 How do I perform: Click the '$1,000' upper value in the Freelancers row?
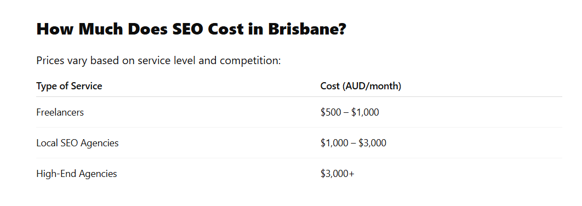(x=365, y=112)
